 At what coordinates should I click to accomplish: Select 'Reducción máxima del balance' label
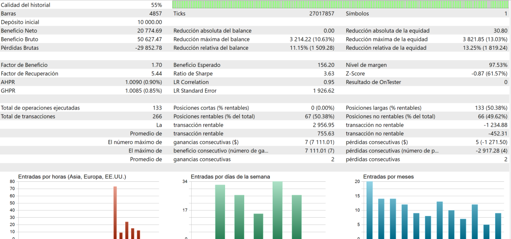pos(212,39)
